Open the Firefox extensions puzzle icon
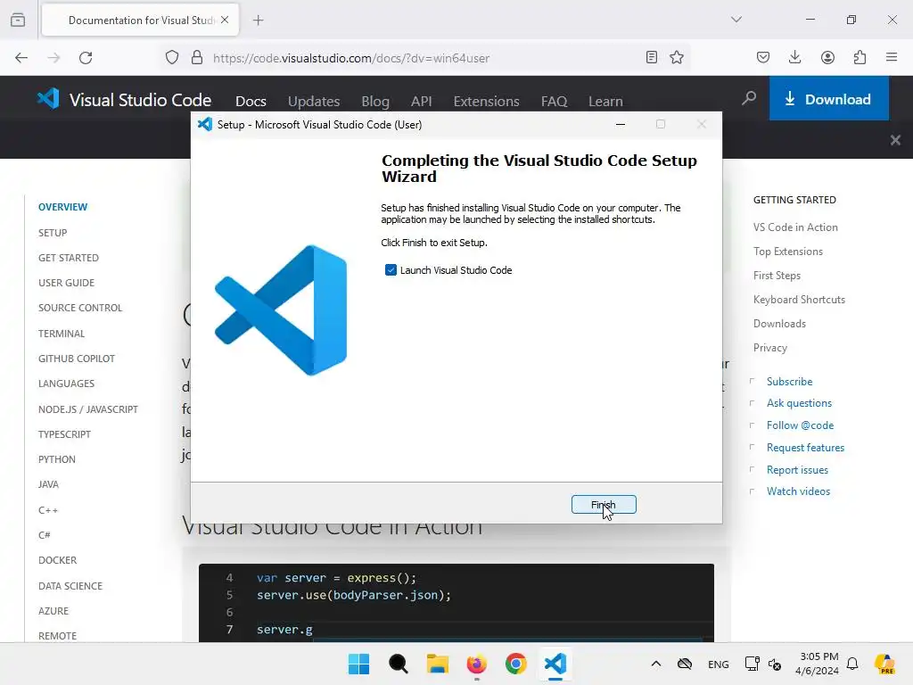The height and width of the screenshot is (685, 913). click(x=860, y=57)
